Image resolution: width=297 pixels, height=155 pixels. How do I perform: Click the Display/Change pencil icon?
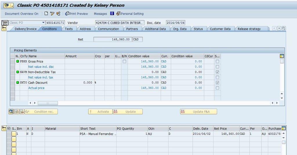[x=52, y=14]
